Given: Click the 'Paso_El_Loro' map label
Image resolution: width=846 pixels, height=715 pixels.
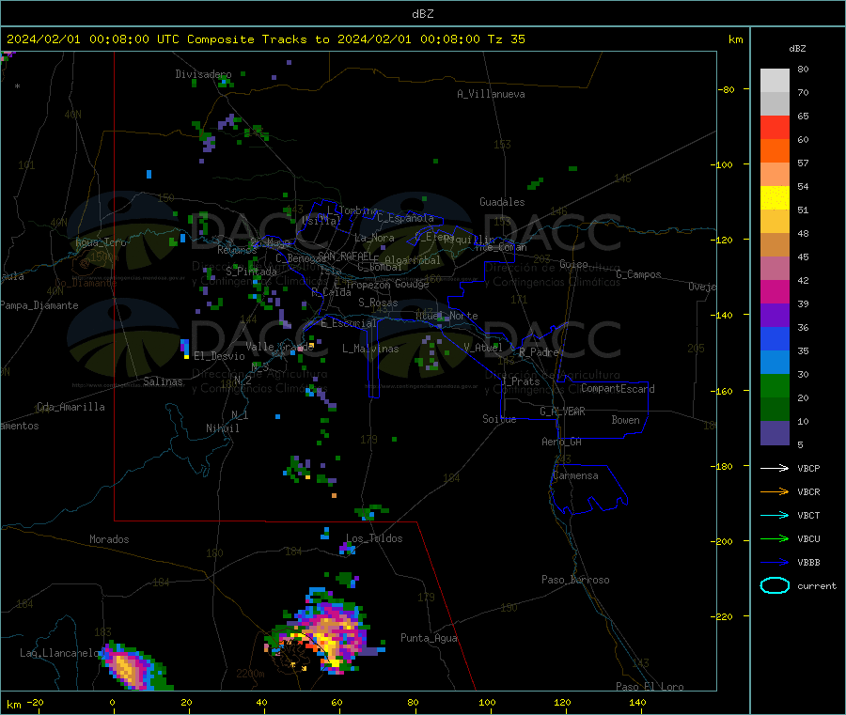Looking at the screenshot, I should point(650,687).
